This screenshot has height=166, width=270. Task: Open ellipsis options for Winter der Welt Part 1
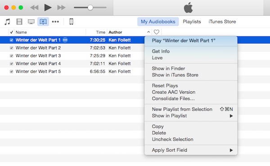click(65, 40)
